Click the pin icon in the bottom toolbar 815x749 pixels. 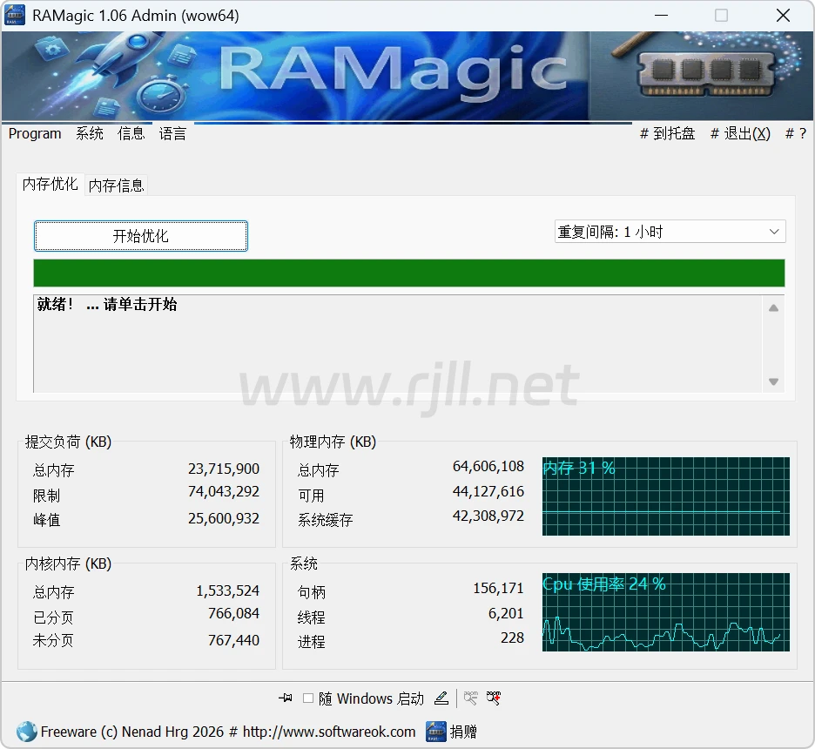[285, 698]
